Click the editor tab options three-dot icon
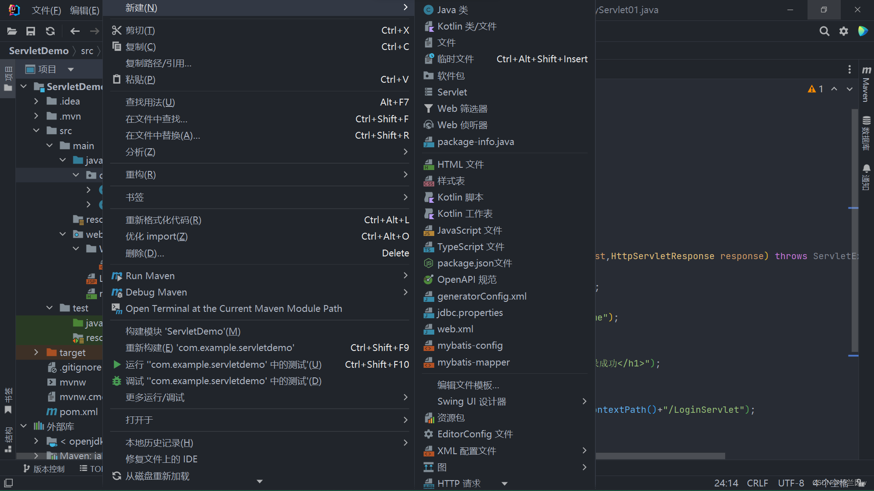This screenshot has height=491, width=874. point(849,69)
